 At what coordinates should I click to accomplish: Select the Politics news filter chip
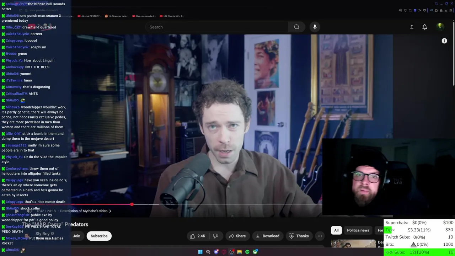pyautogui.click(x=358, y=230)
